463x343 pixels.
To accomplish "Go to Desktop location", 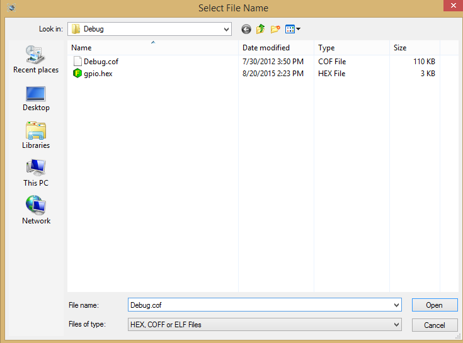I will coord(36,99).
